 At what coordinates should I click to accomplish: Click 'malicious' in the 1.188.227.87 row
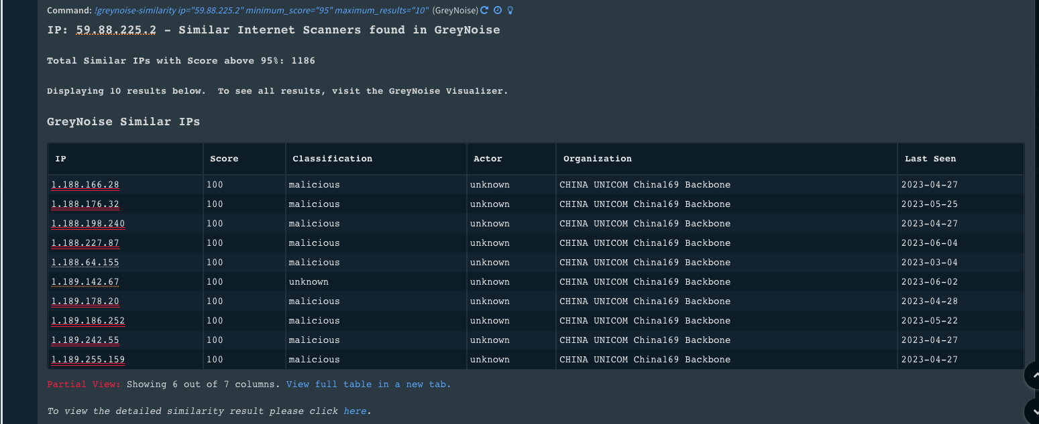click(314, 243)
